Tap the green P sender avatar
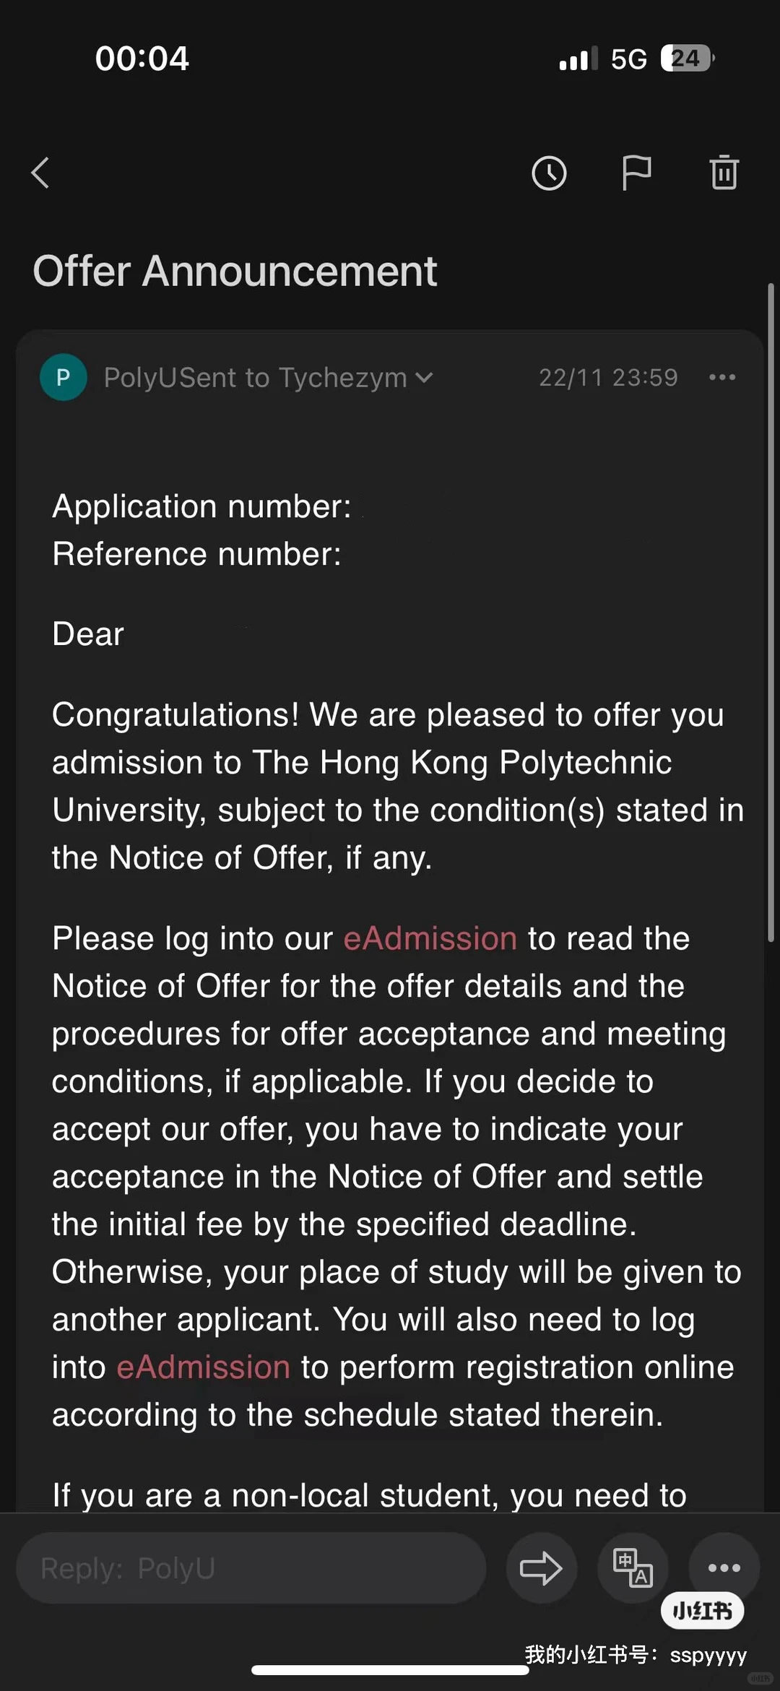 (64, 377)
